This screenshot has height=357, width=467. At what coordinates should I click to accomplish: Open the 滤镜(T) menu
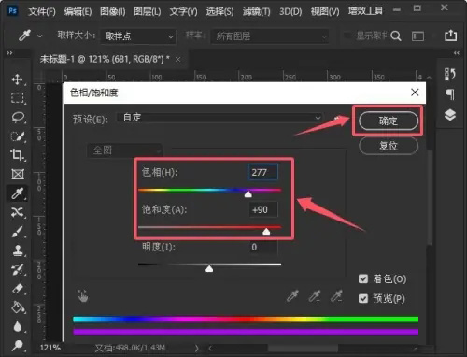(x=257, y=12)
